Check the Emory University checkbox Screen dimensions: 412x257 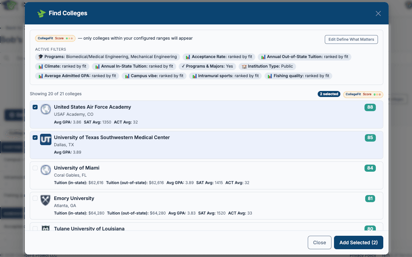click(35, 198)
